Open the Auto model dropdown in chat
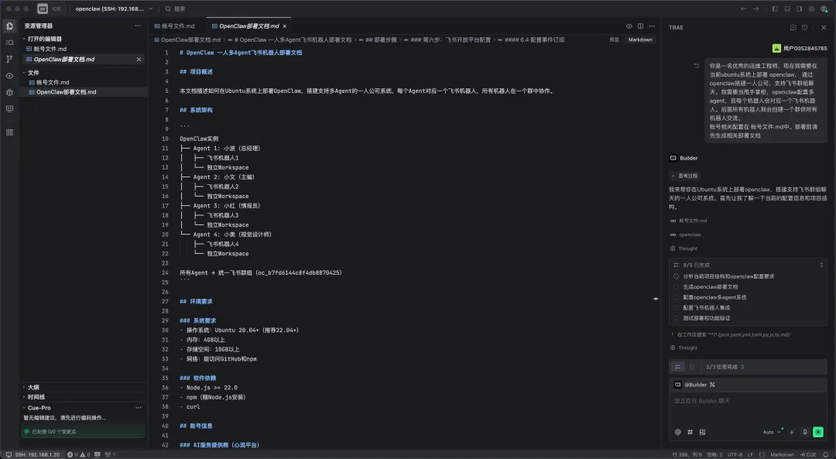 (772, 433)
